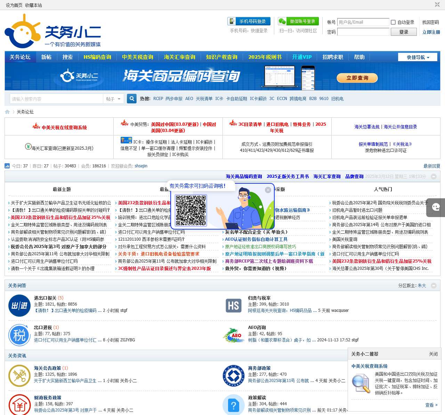Open the HS 归类与税率 forum icon
Viewport: 445px width, 415px height.
tap(234, 306)
